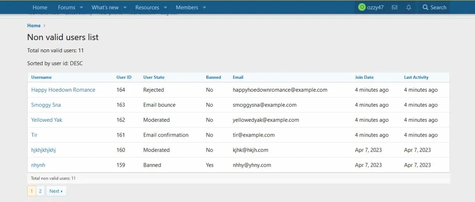Open the Forums nav item

point(66,7)
